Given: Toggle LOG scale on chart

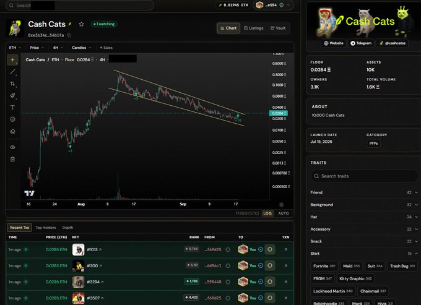Looking at the screenshot, I should coord(267,213).
